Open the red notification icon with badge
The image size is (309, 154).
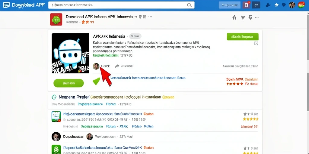(246, 5)
